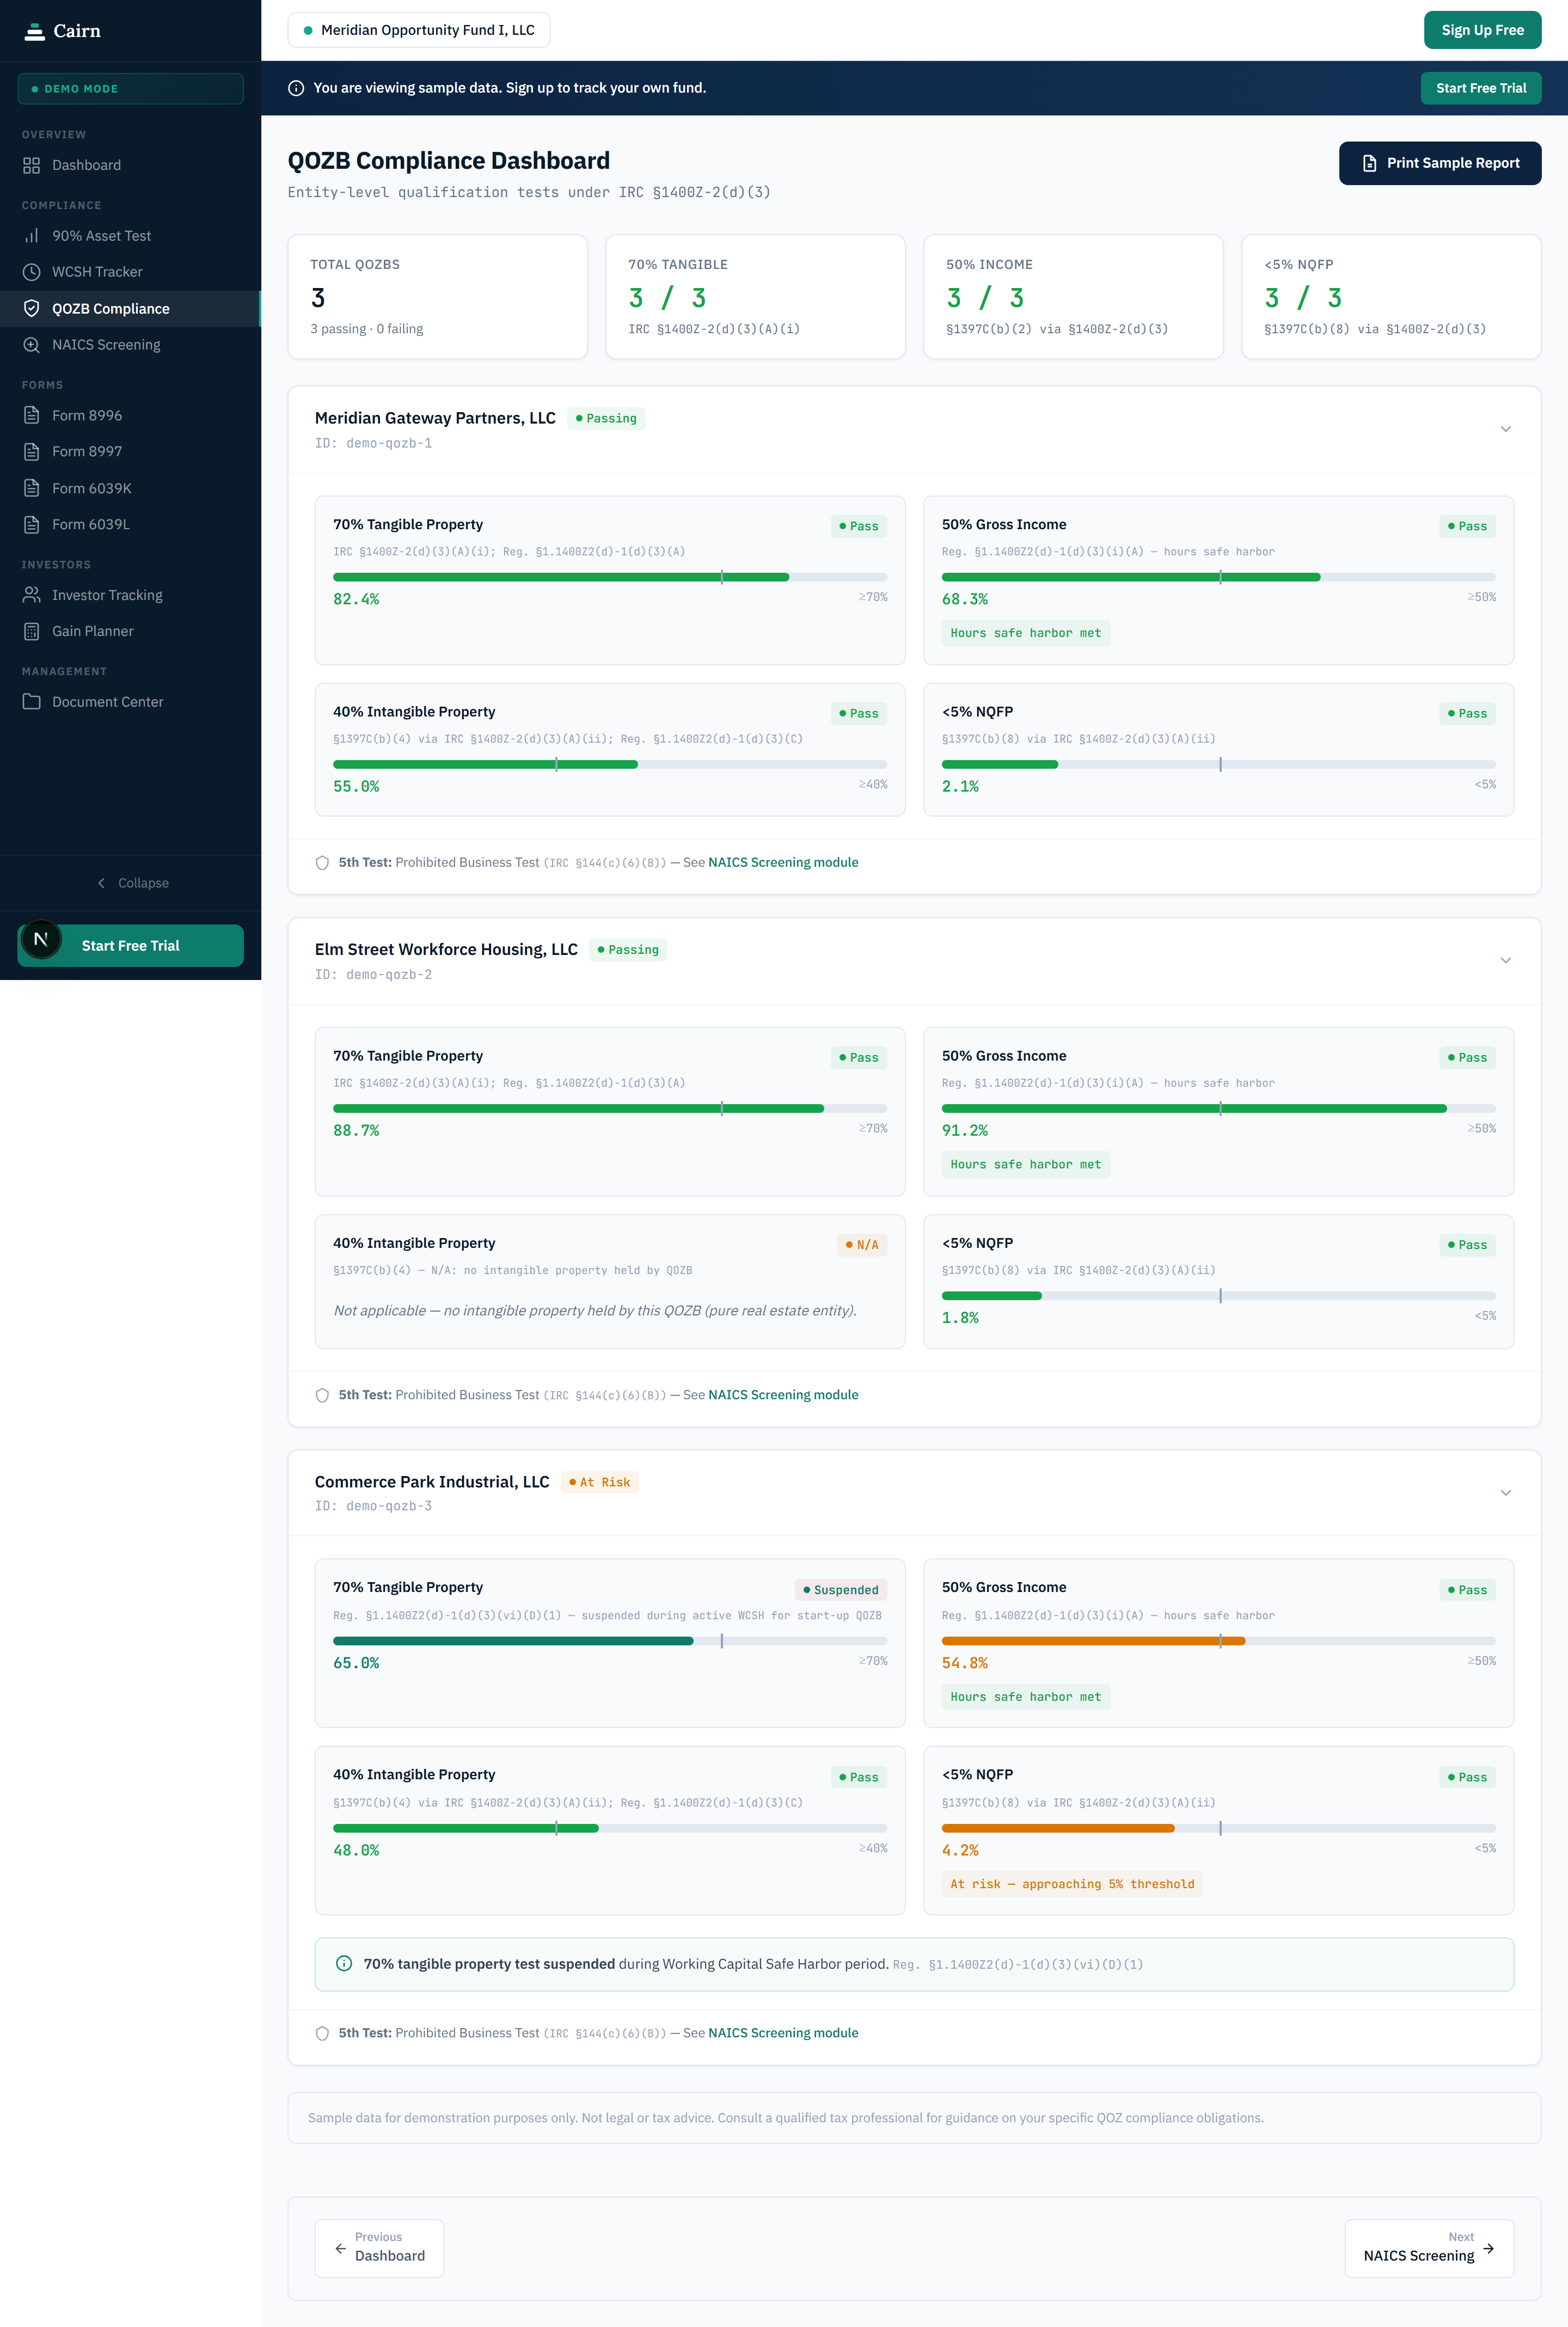The width and height of the screenshot is (1568, 2327).
Task: Click the Form 6039L document icon
Action: [32, 524]
